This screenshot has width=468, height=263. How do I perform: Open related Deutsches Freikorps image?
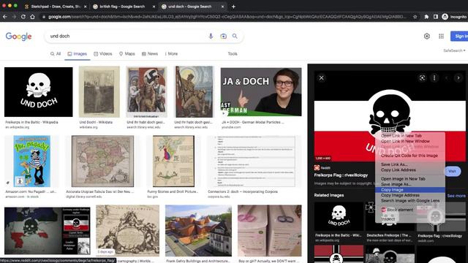coord(390,216)
